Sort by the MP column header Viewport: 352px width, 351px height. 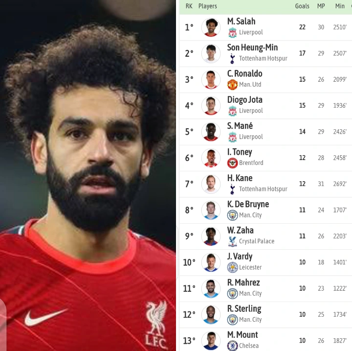321,6
